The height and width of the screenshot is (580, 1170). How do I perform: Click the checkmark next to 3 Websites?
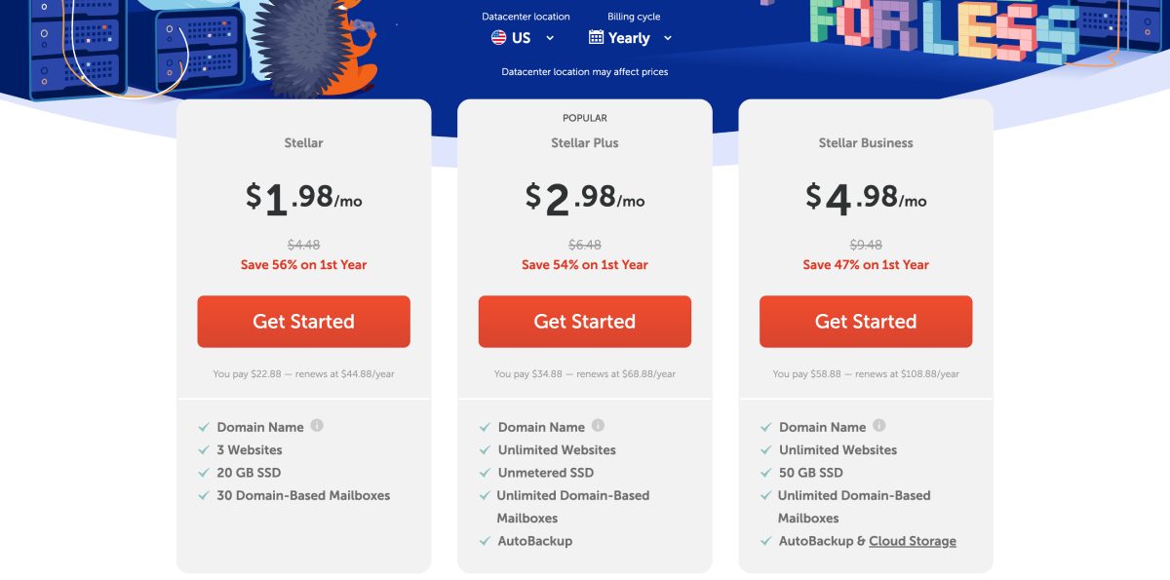[x=204, y=450]
